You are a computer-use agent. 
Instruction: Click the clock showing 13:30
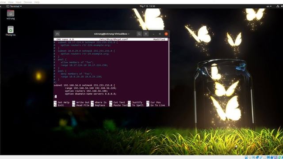tap(147, 6)
